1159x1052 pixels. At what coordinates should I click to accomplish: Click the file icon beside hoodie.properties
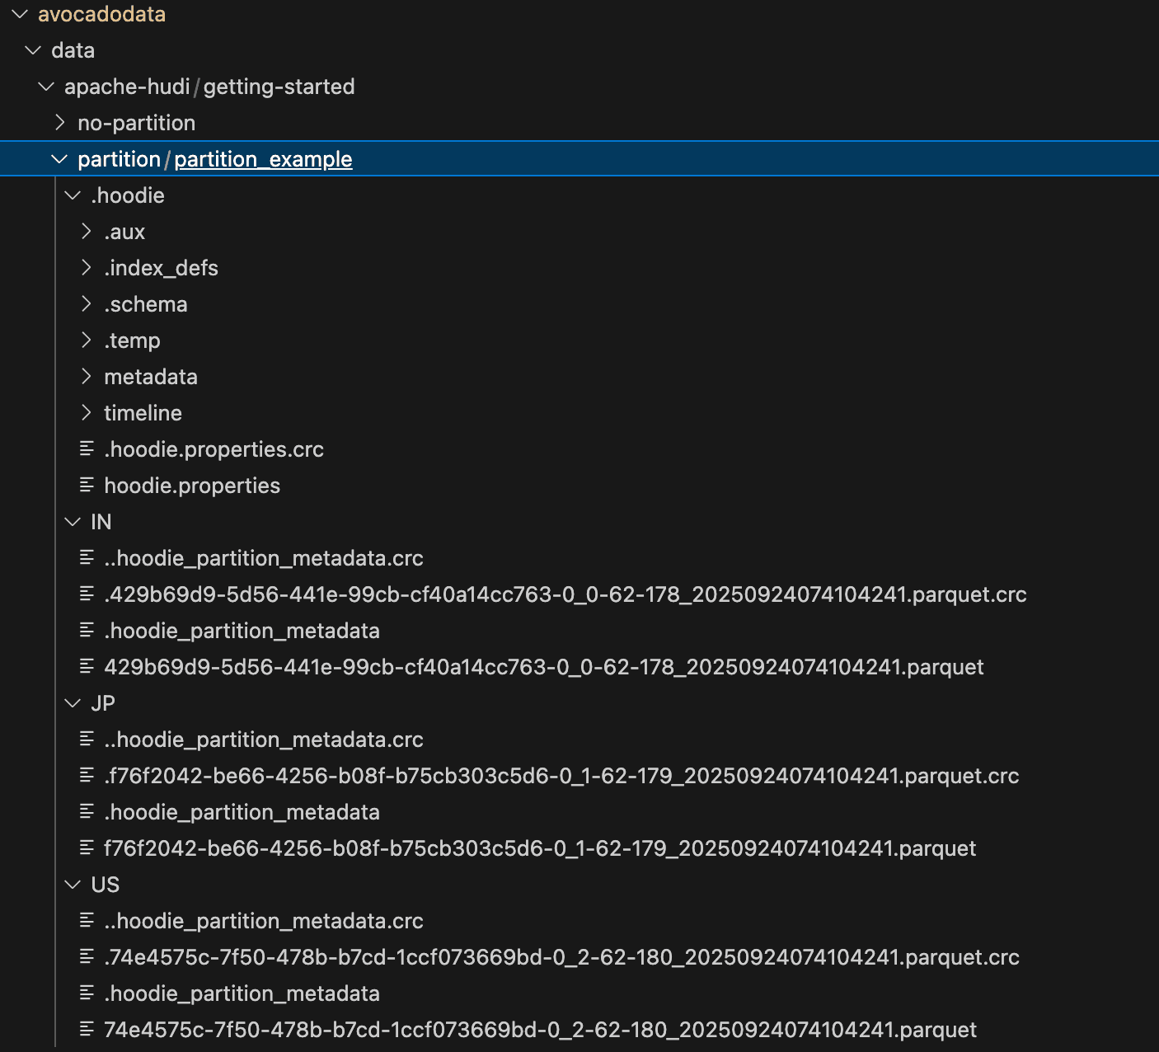click(x=87, y=485)
